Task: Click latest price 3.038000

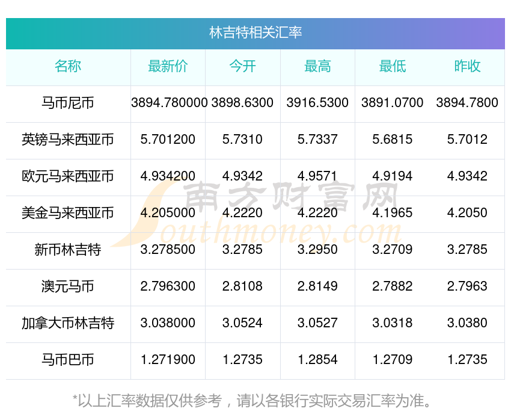Action: pyautogui.click(x=168, y=323)
